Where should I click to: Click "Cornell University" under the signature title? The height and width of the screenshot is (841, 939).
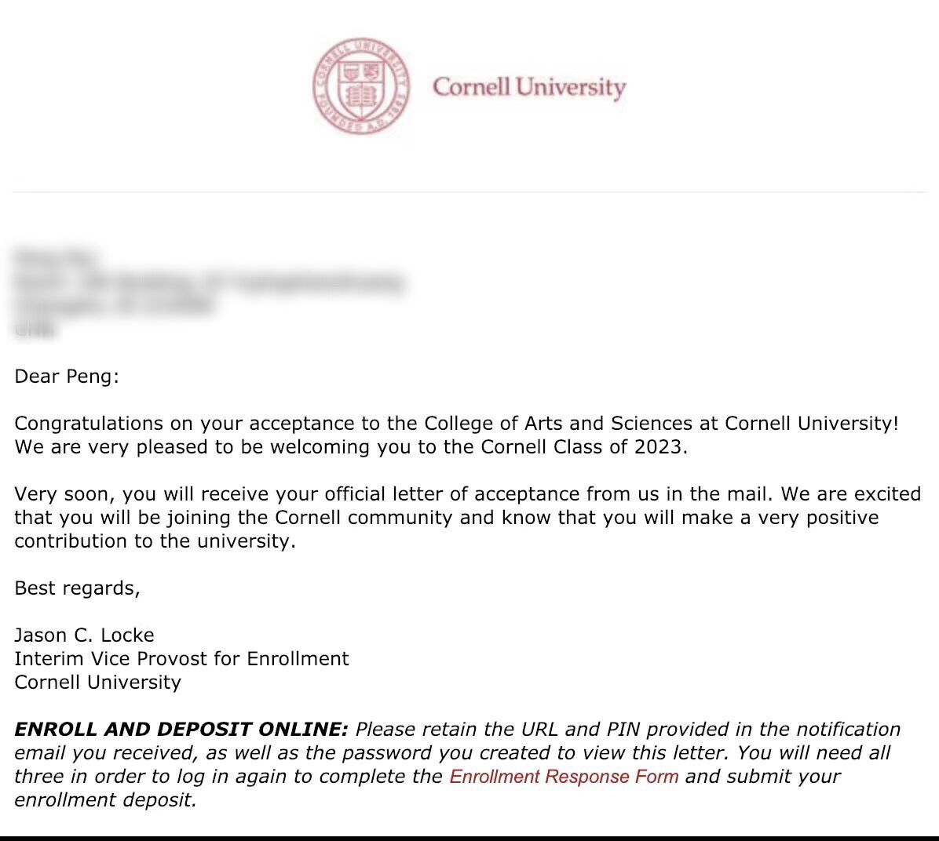click(x=97, y=683)
